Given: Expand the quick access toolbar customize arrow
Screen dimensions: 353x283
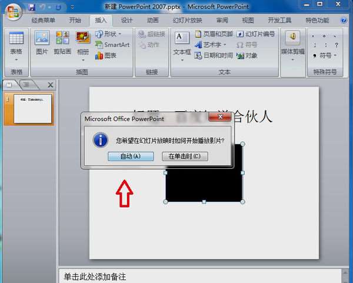Looking at the screenshot, I should click(72, 8).
